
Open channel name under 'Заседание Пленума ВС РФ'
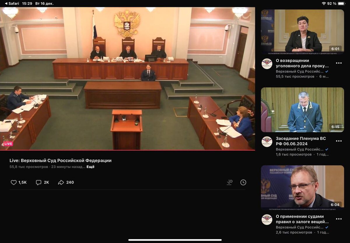pos(300,149)
